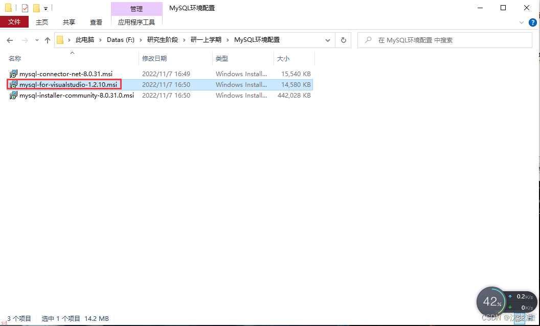Switch to the 共享 ribbon tab
The image size is (540, 326).
tap(69, 22)
